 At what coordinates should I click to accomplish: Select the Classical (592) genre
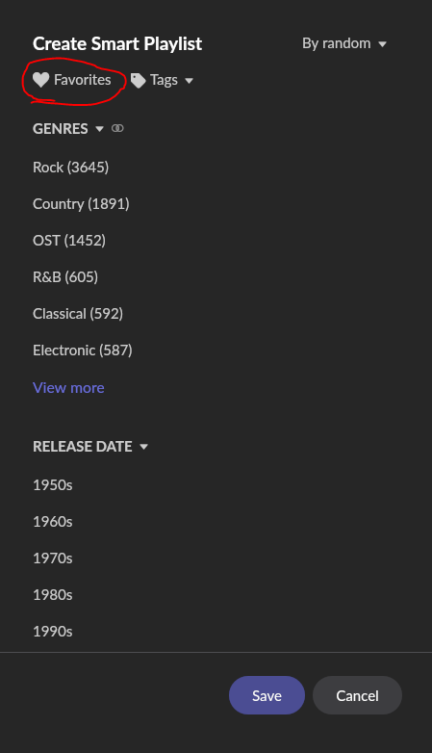coord(78,314)
